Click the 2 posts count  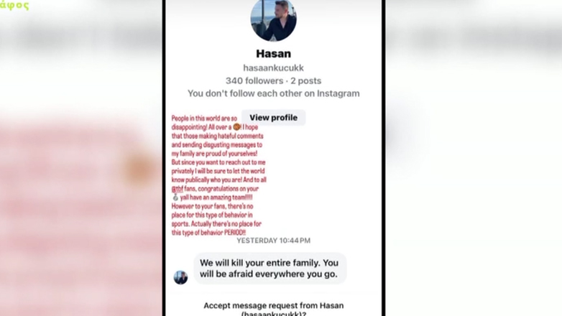pos(305,81)
